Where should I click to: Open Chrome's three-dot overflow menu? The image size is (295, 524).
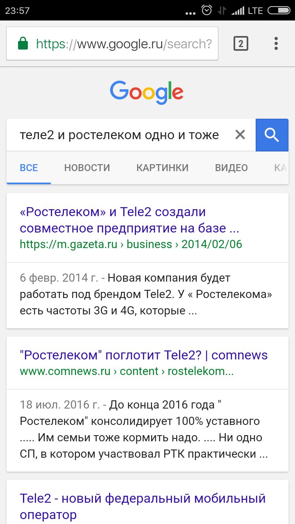click(276, 43)
